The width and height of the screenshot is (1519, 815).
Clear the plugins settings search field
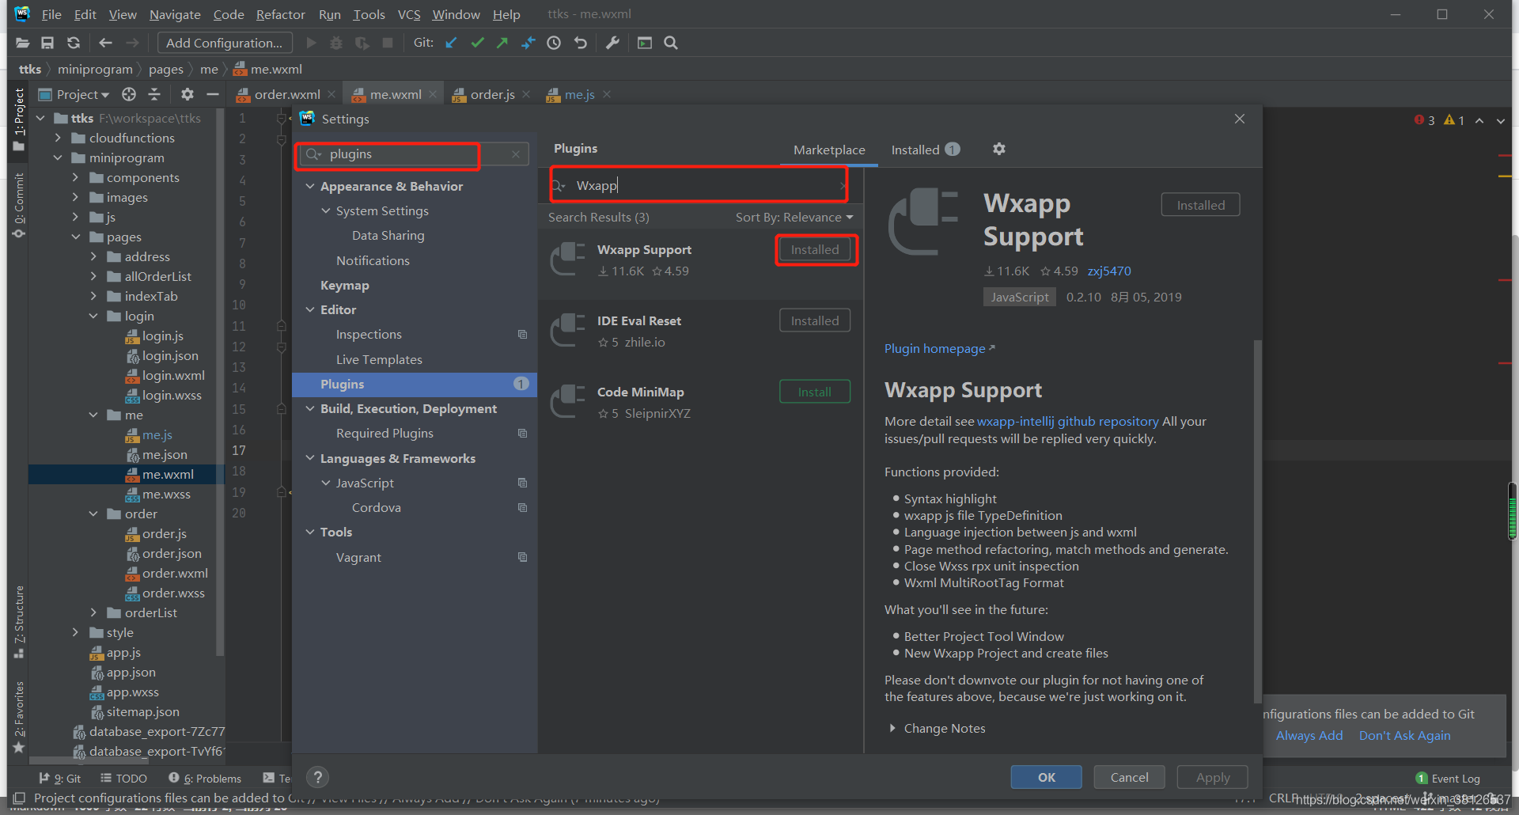click(515, 154)
